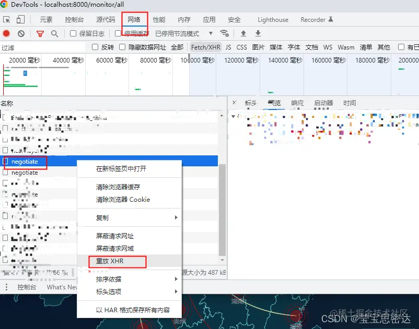Expand the preview JSON tree triangle
Viewport: 419px width, 329px height.
pyautogui.click(x=234, y=116)
